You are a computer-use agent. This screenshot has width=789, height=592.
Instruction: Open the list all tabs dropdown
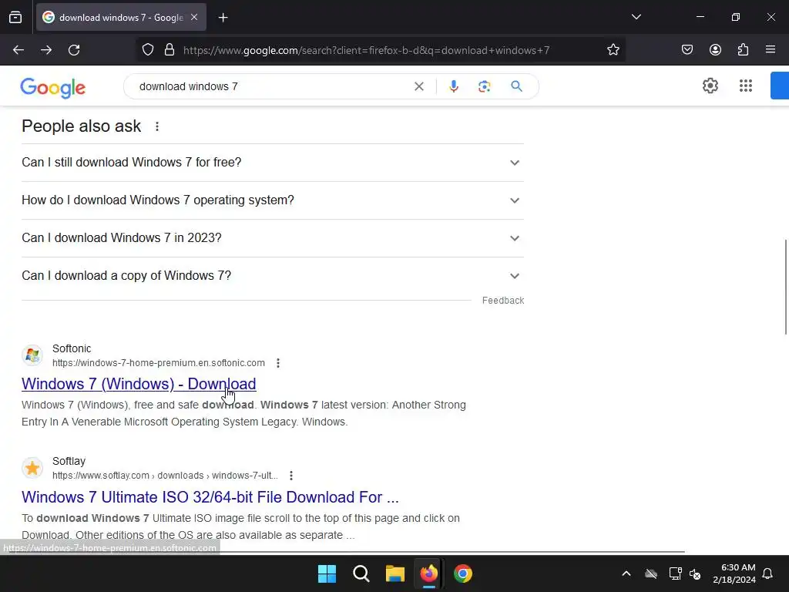point(636,17)
